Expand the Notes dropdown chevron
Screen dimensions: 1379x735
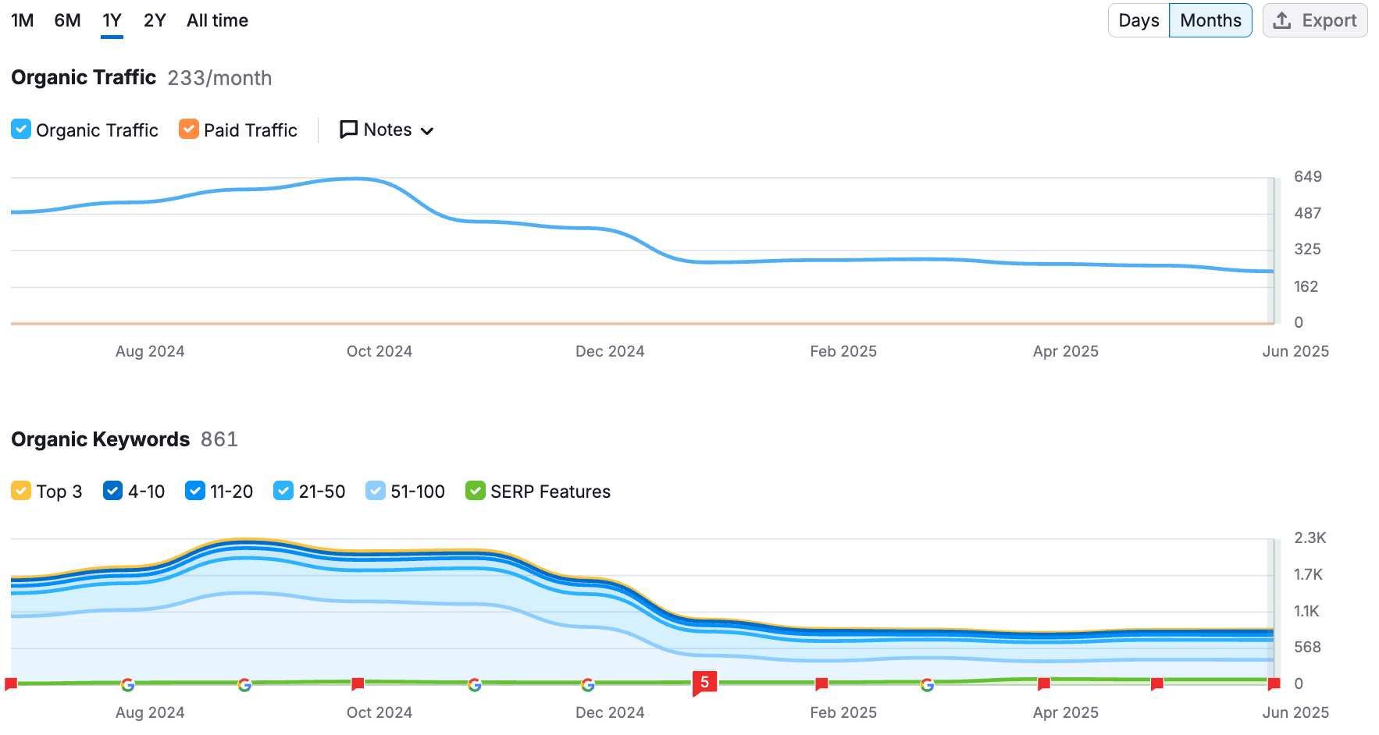(x=427, y=131)
